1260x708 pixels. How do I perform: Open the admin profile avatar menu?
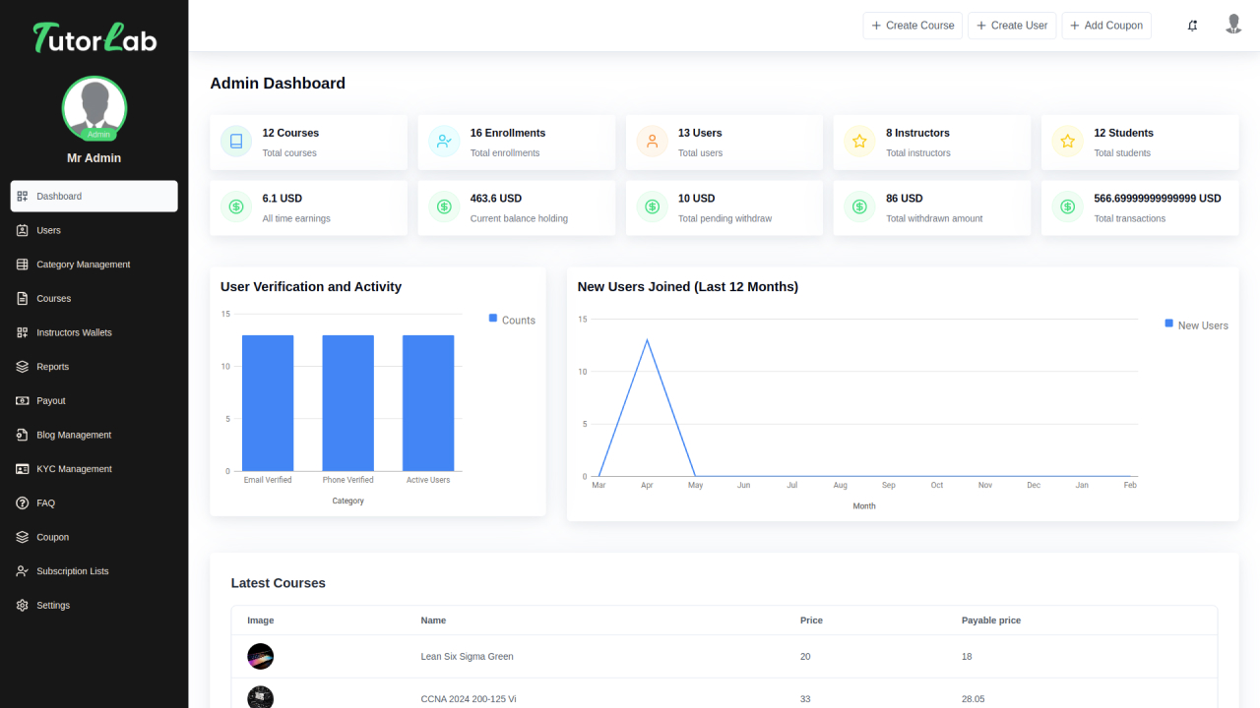point(1233,25)
